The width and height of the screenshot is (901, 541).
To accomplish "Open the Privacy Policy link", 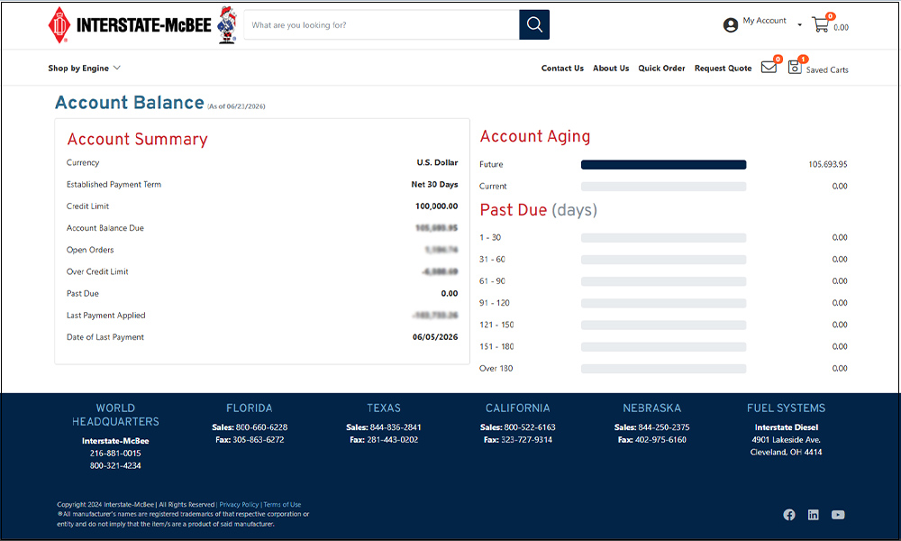I will (x=239, y=504).
